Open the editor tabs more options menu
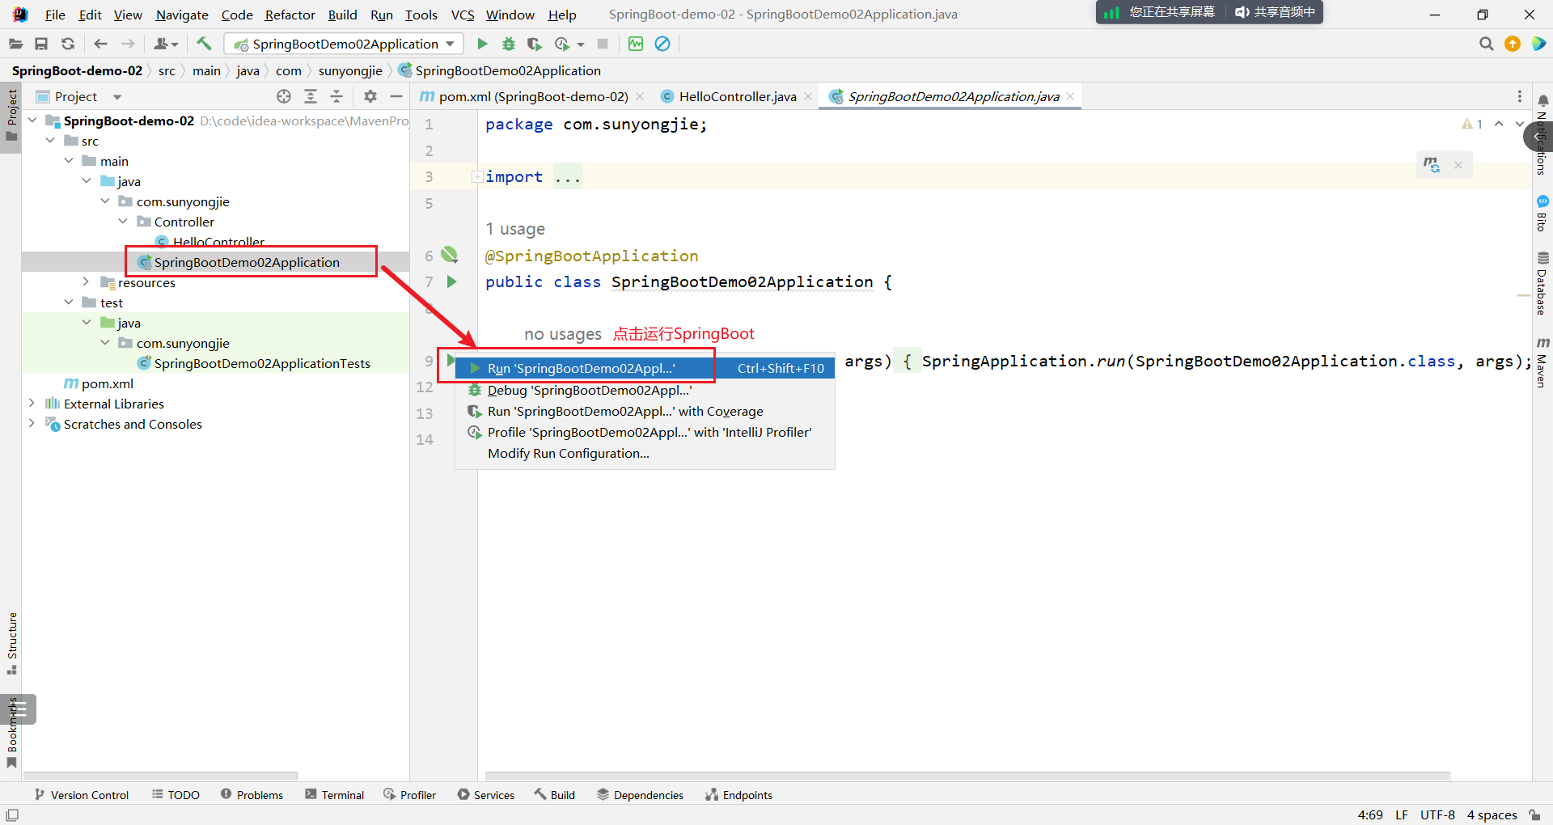 coord(1520,96)
